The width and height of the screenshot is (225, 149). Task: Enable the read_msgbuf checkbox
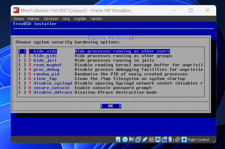pyautogui.click(x=22, y=65)
